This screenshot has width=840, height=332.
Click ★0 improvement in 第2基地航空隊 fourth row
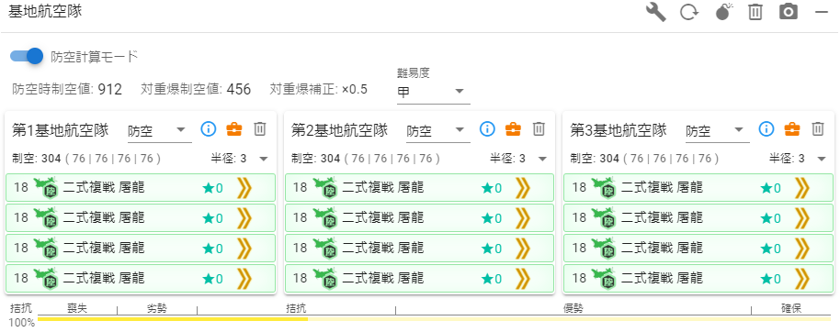pyautogui.click(x=492, y=279)
